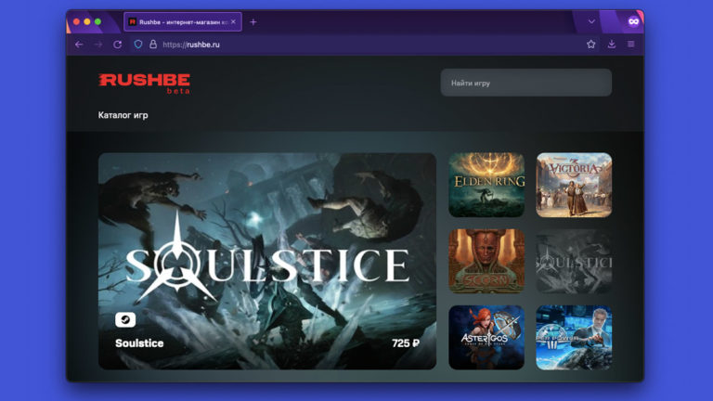This screenshot has height=401, width=713.
Task: Bookmark this page with the star icon
Action: click(x=590, y=45)
